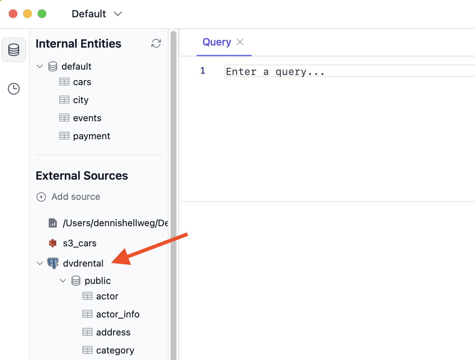The width and height of the screenshot is (475, 360).
Task: Select the /Users/dennishellweg file source
Action: pos(115,223)
